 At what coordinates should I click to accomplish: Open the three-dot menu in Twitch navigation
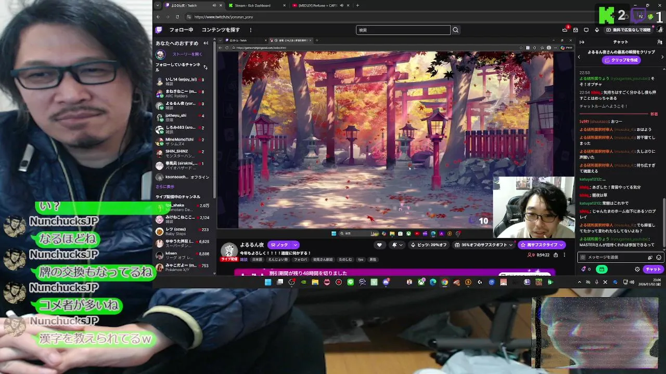(x=250, y=30)
